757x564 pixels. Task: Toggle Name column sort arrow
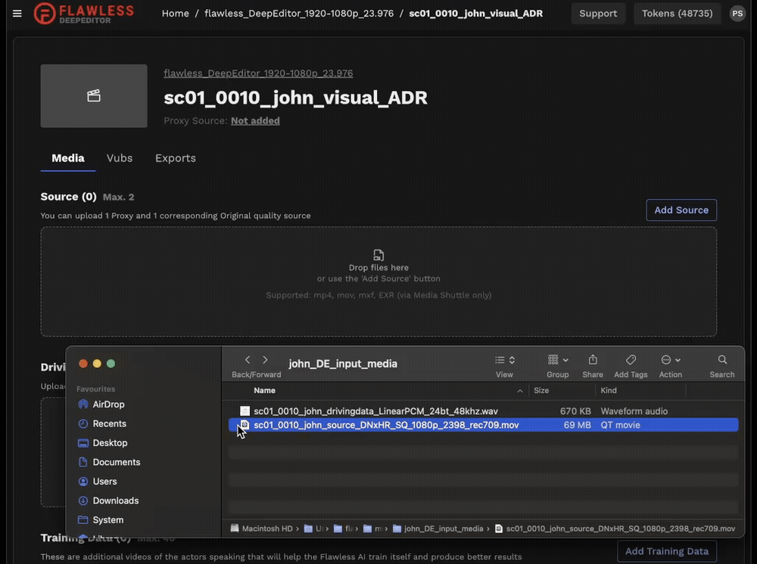pos(520,391)
